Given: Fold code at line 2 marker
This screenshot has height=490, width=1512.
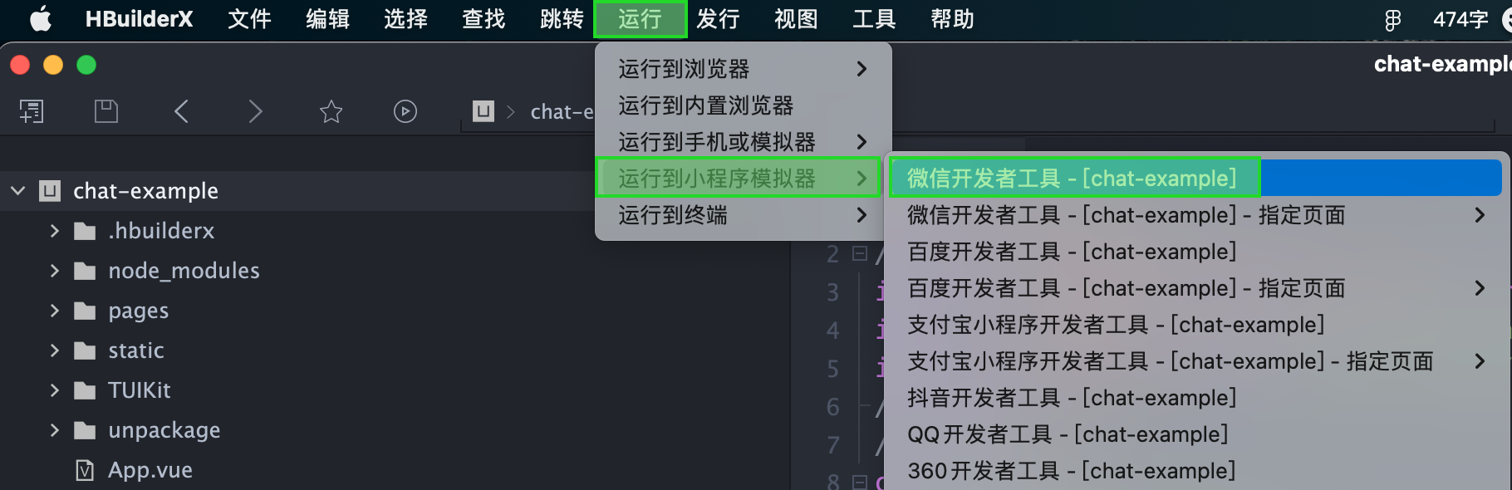Looking at the screenshot, I should coord(860,253).
